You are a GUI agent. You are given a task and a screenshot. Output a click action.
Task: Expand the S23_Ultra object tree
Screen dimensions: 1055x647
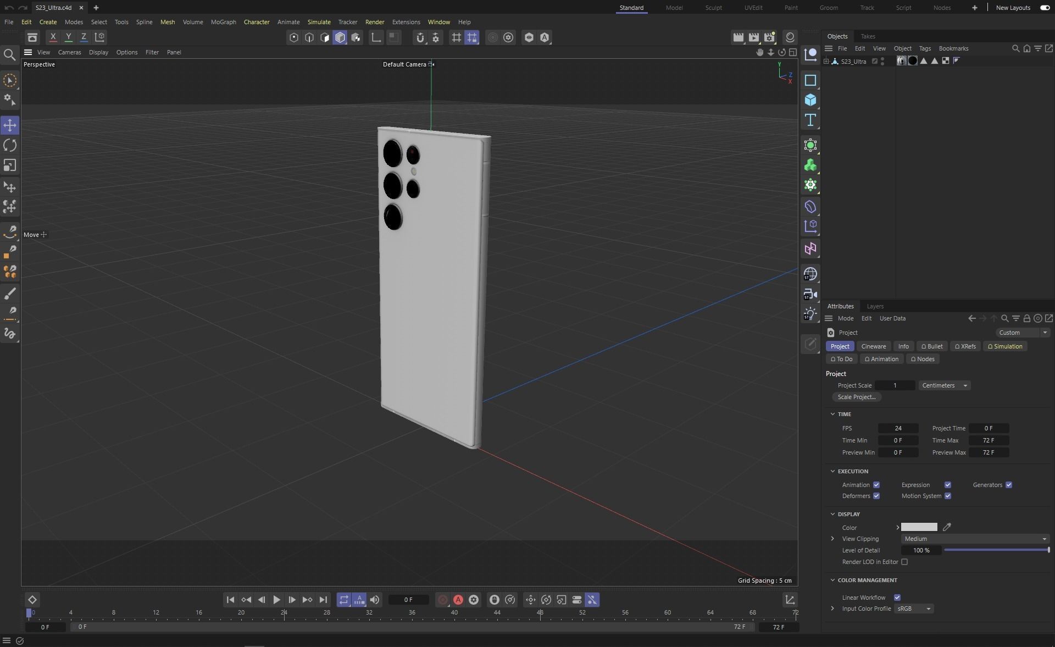826,61
